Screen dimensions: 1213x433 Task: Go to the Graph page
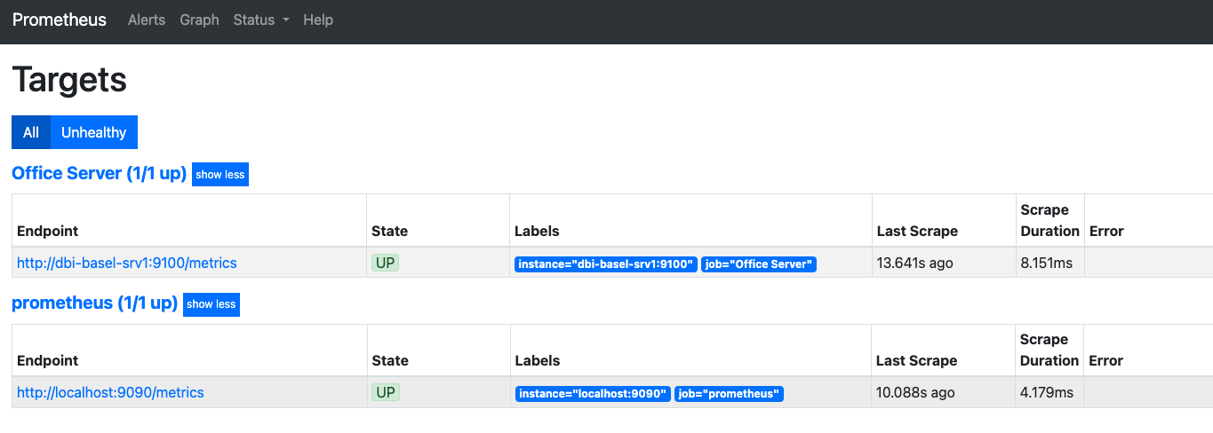(199, 20)
